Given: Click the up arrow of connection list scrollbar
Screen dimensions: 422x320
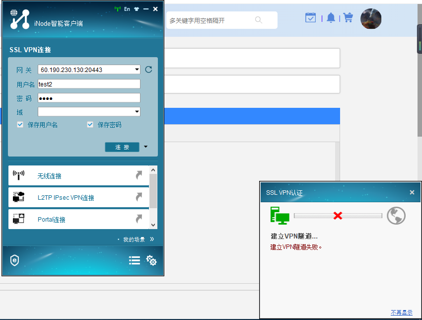Looking at the screenshot, I should [x=153, y=170].
